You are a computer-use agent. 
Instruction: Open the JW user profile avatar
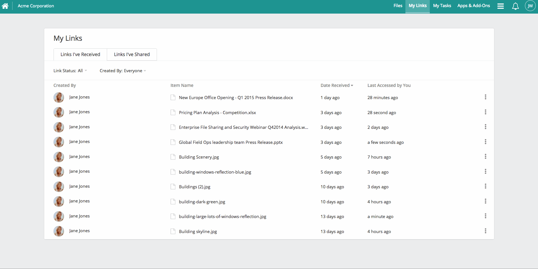point(530,6)
